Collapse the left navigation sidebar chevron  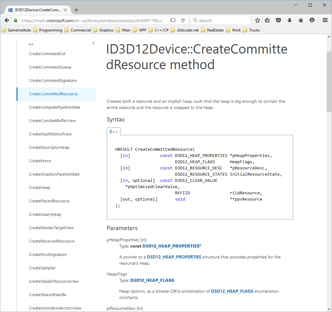pyautogui.click(x=93, y=43)
